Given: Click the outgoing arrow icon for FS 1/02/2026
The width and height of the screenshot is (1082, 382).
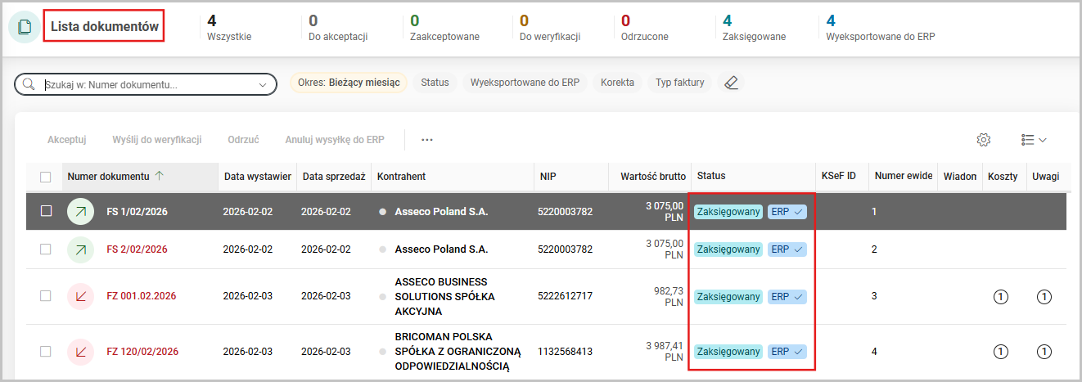Looking at the screenshot, I should point(81,211).
